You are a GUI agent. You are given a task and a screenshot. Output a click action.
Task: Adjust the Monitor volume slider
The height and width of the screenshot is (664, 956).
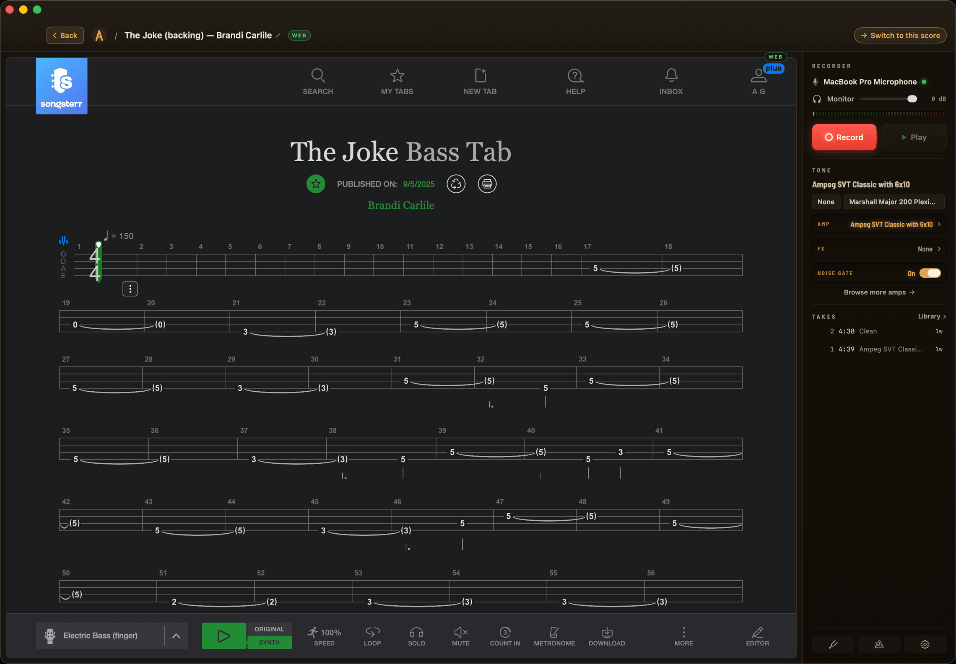point(888,99)
